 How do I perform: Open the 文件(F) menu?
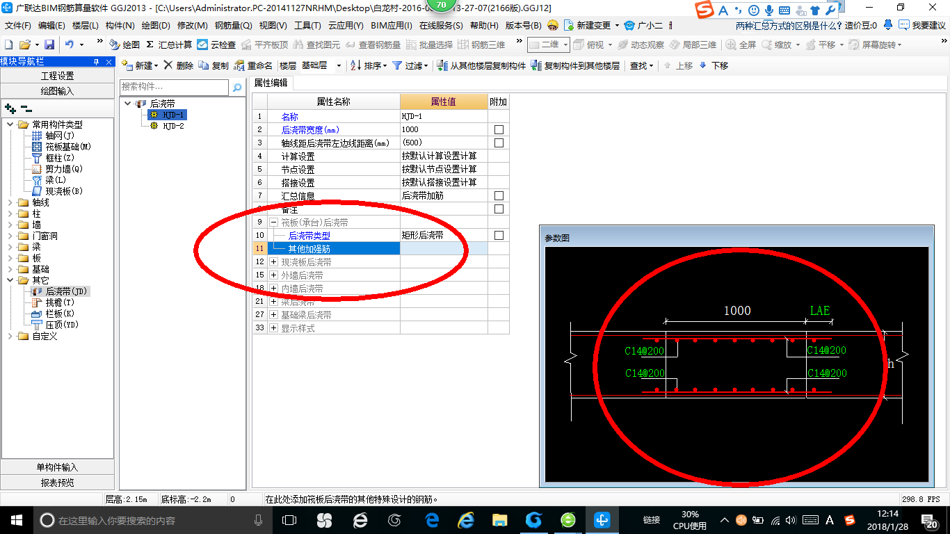point(18,25)
